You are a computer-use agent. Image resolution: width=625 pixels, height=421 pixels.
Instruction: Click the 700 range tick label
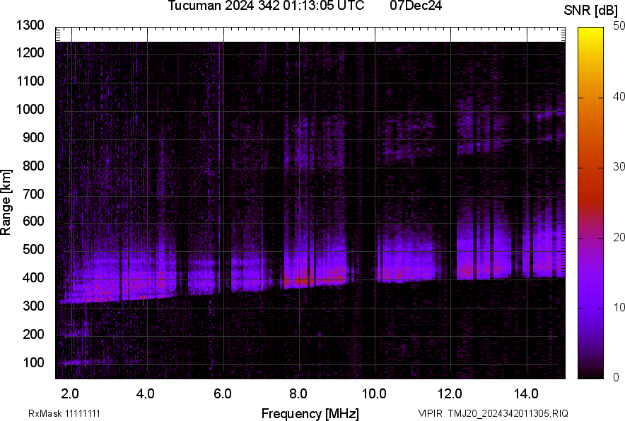[33, 194]
